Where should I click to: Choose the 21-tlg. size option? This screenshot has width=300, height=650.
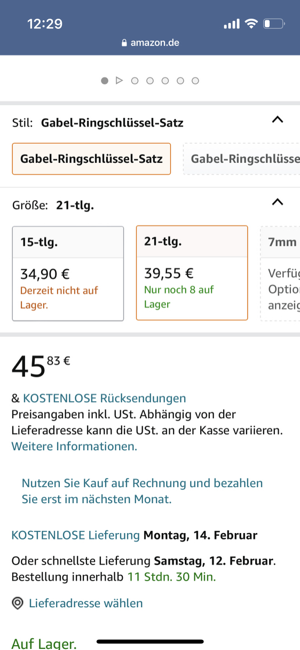pos(192,273)
